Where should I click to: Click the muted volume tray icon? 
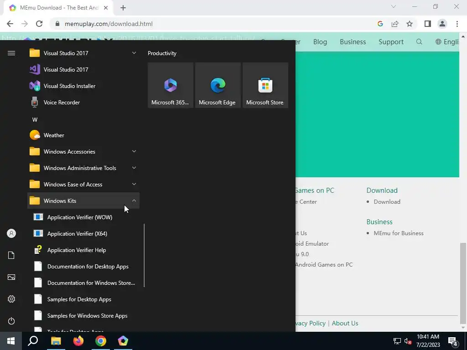coord(408,341)
